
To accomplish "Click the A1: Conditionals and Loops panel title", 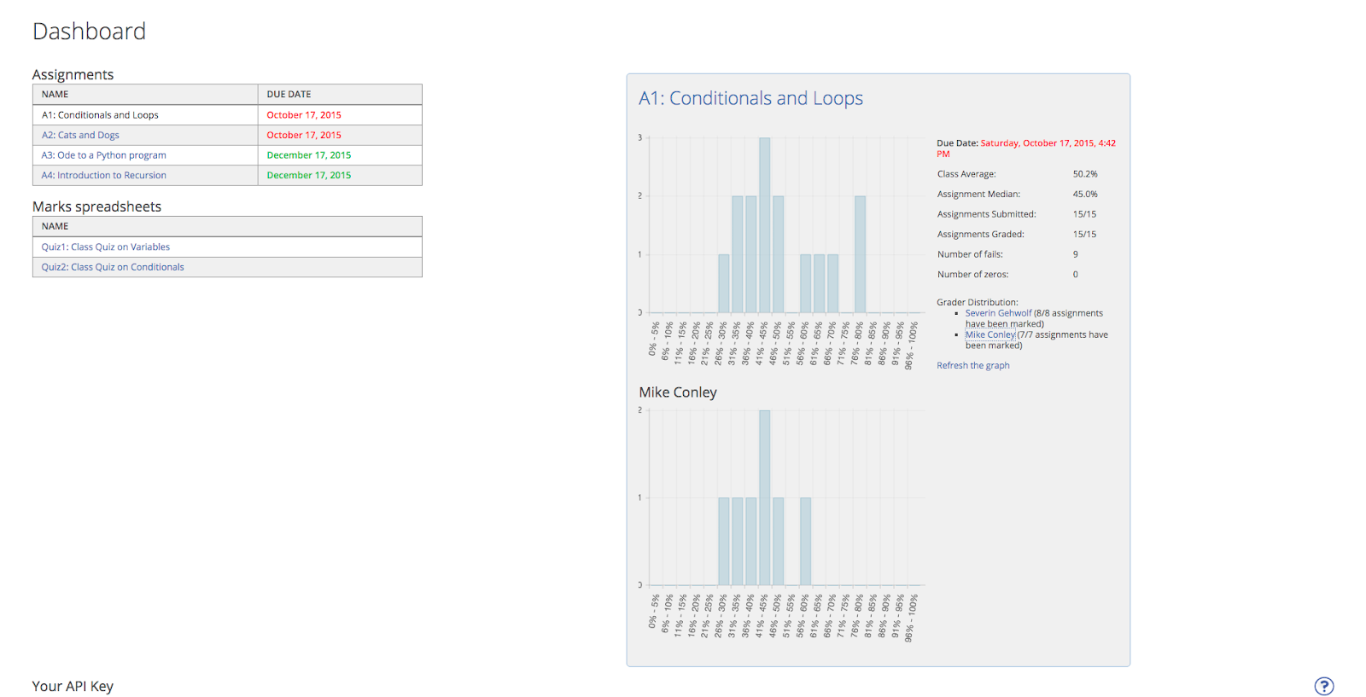I will (x=750, y=98).
